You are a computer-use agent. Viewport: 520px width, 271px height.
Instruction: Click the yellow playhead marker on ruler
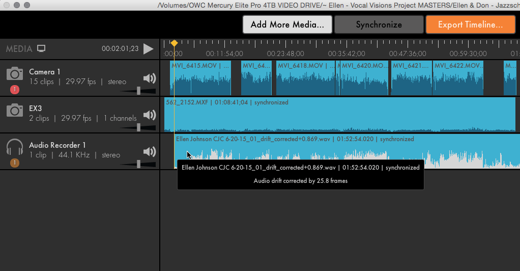174,43
